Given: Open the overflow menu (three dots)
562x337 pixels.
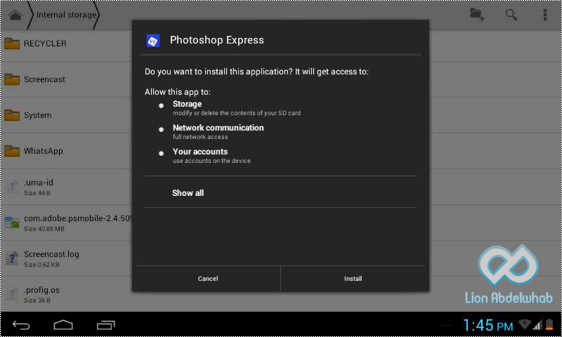Looking at the screenshot, I should [545, 15].
